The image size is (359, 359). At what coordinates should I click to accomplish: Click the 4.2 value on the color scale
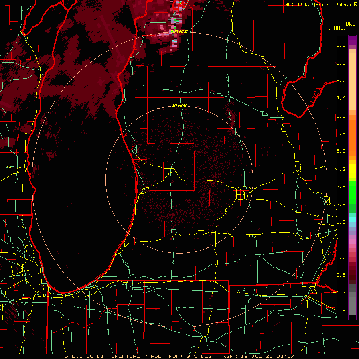[341, 169]
